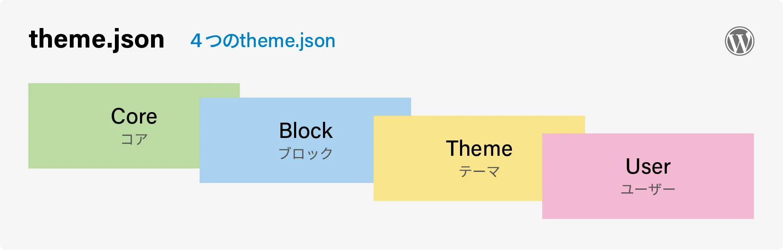This screenshot has width=783, height=250.
Task: Click yellow Theme strip directly above User box
Action: point(563,124)
